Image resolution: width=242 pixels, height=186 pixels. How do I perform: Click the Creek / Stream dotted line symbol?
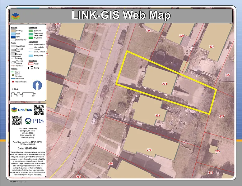click(31, 52)
